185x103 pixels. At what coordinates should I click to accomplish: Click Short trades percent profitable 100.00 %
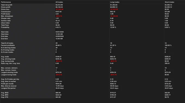point(168,45)
